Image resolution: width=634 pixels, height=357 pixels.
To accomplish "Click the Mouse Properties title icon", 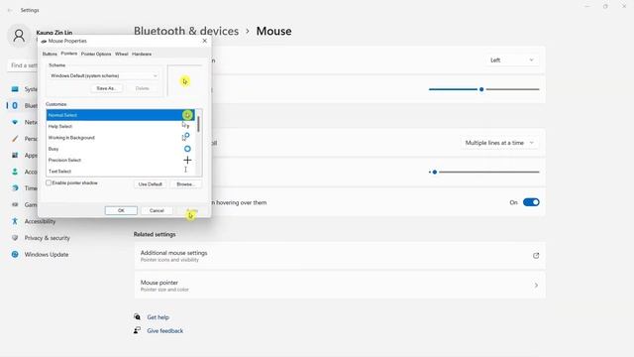I will (x=44, y=42).
